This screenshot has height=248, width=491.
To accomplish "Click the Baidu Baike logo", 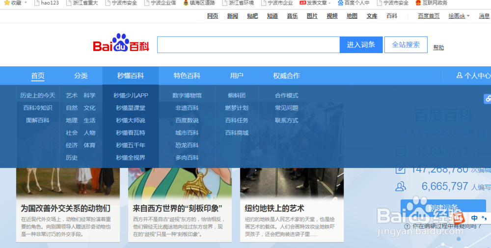I will tap(121, 43).
